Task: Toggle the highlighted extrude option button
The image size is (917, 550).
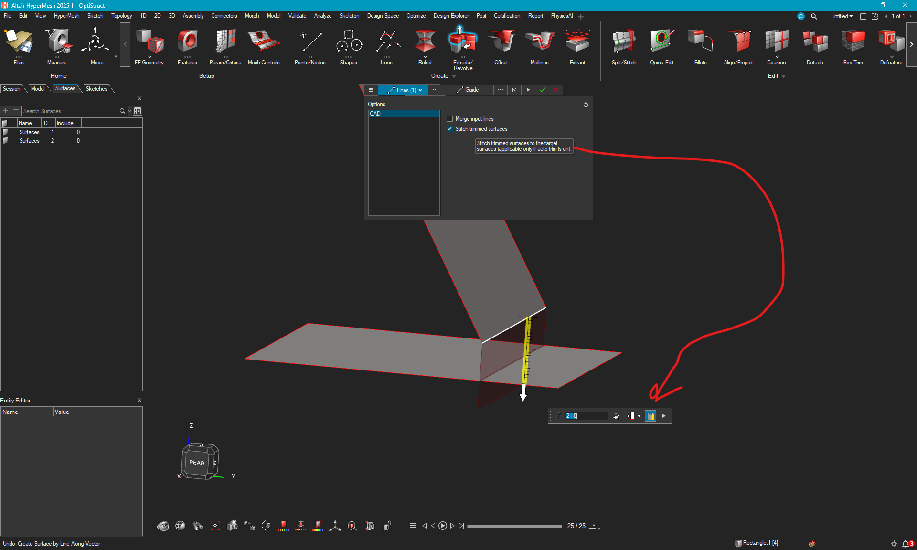Action: pos(650,416)
